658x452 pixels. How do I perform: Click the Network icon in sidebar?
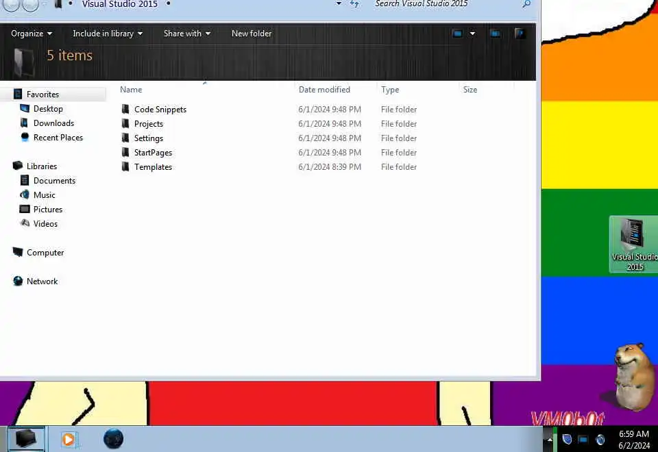point(18,281)
